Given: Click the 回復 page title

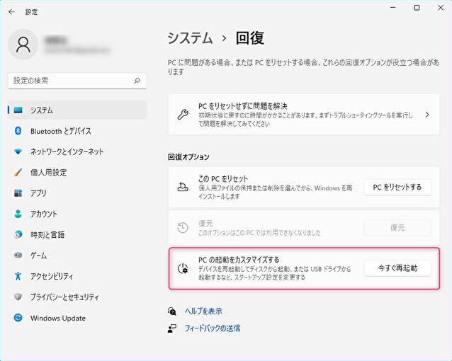Looking at the screenshot, I should [249, 38].
